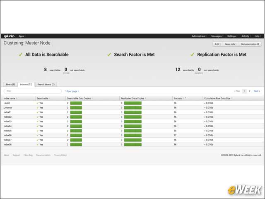The height and width of the screenshot is (199, 265).
Task: Click the index06 row name
Action: point(7,135)
